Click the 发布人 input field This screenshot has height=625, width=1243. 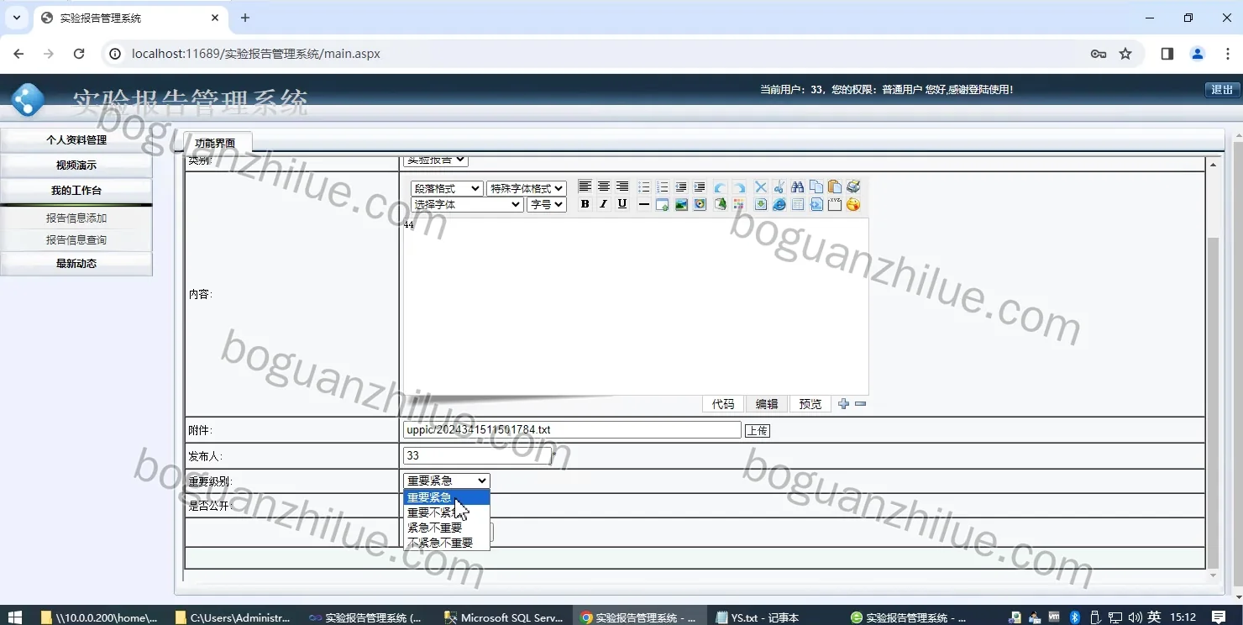click(477, 456)
